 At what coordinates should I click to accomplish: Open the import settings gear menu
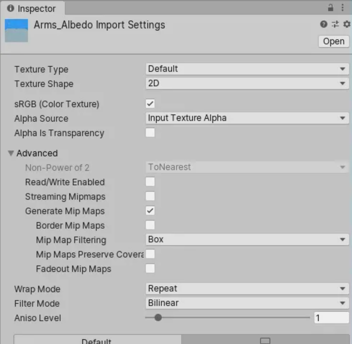(x=345, y=24)
